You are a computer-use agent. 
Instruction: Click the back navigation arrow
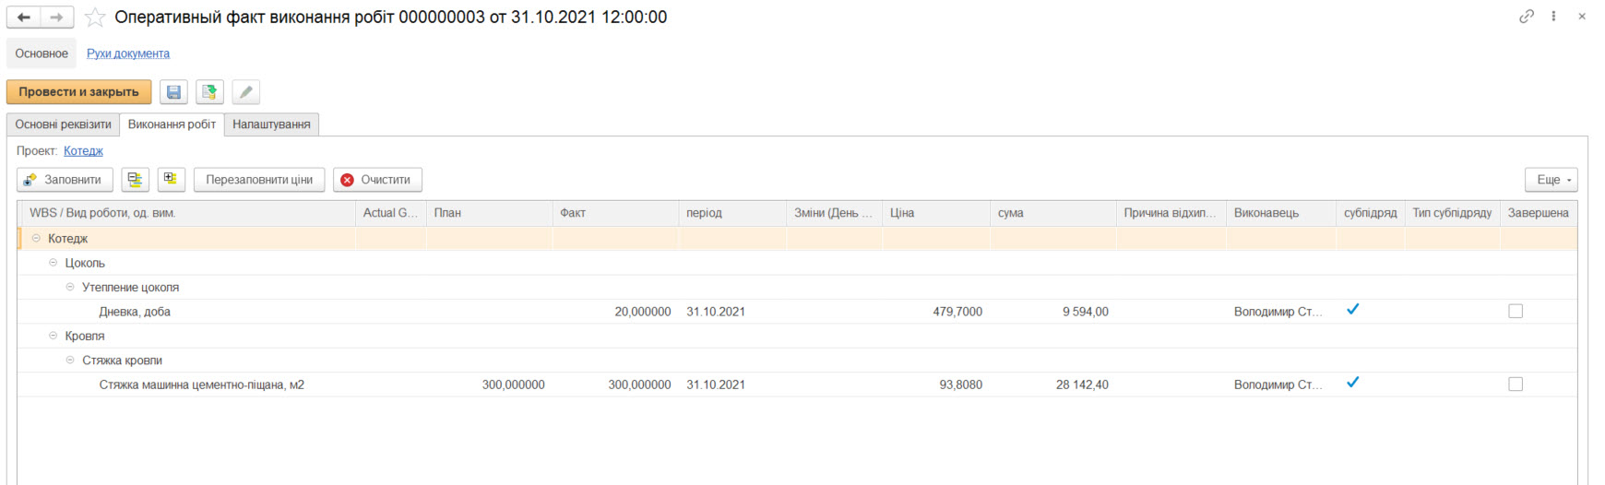(24, 18)
